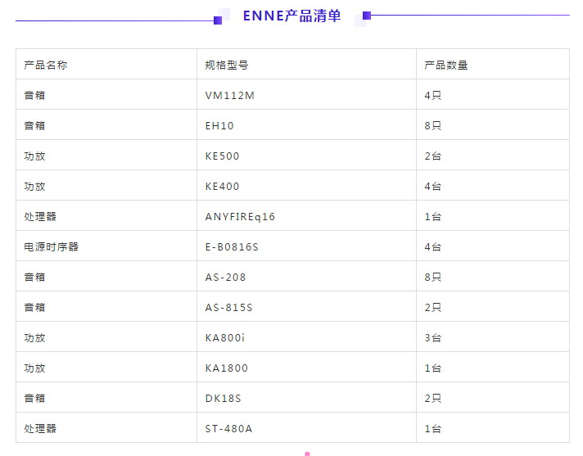
Task: Select the KE400 amplifier model
Action: [x=222, y=186]
